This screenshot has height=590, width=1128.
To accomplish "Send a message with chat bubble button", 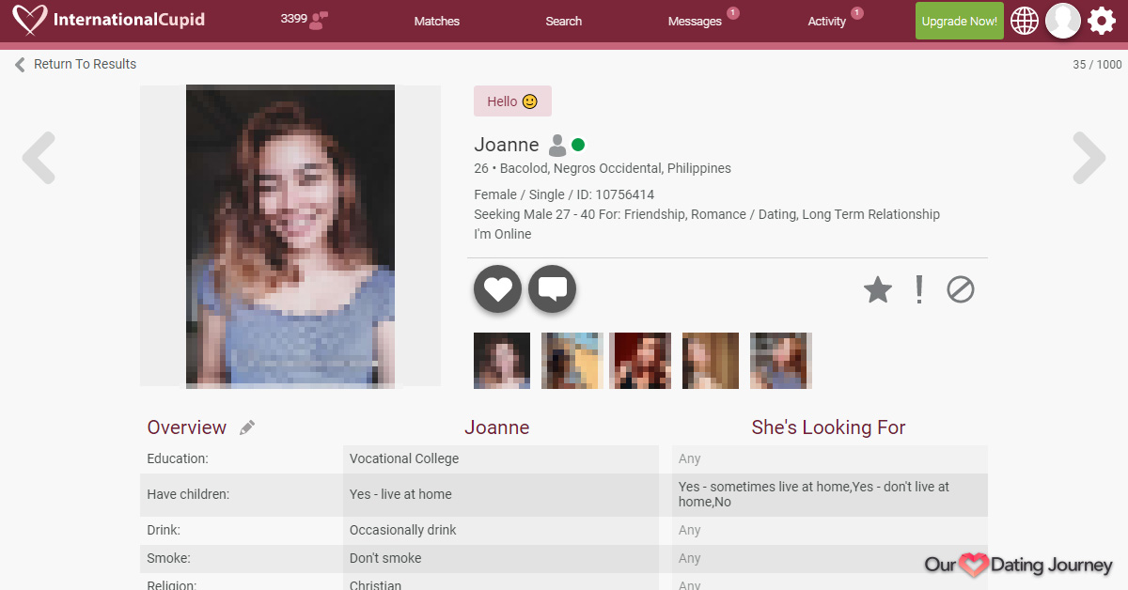I will coord(553,289).
